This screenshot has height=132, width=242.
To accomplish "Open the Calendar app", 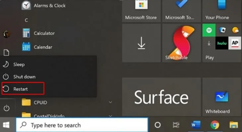I will coord(42,47).
